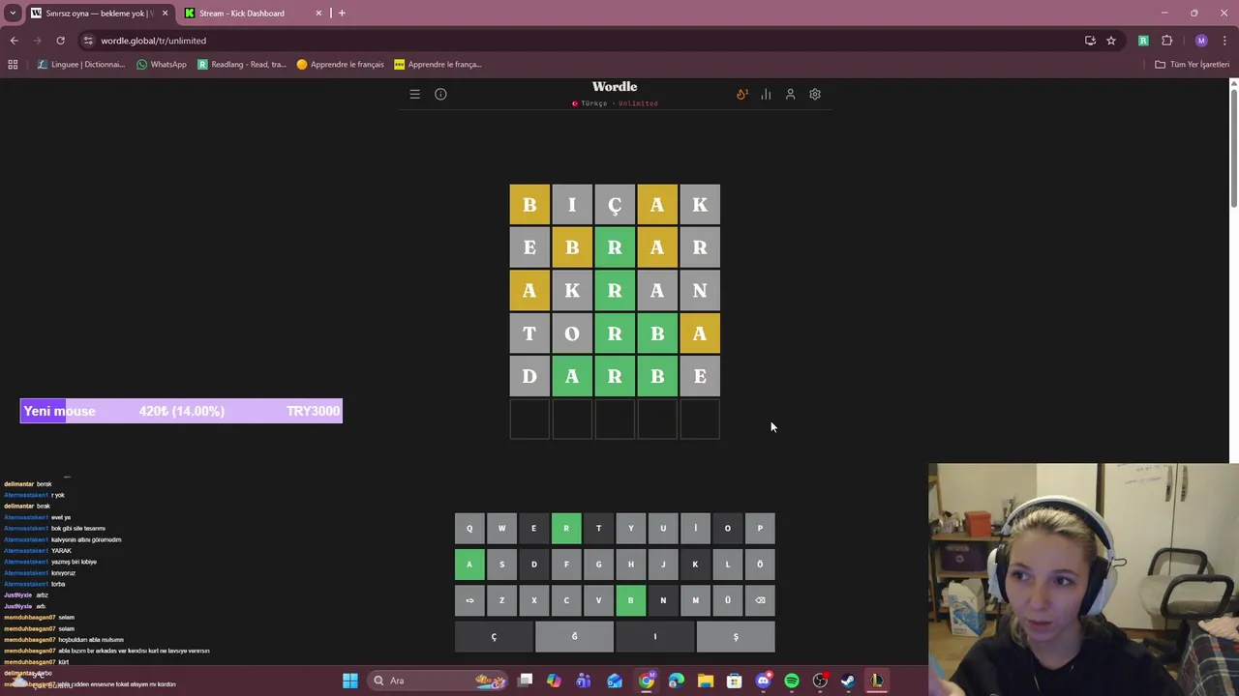Click the first empty tile in row six
The width and height of the screenshot is (1239, 696).
(529, 419)
